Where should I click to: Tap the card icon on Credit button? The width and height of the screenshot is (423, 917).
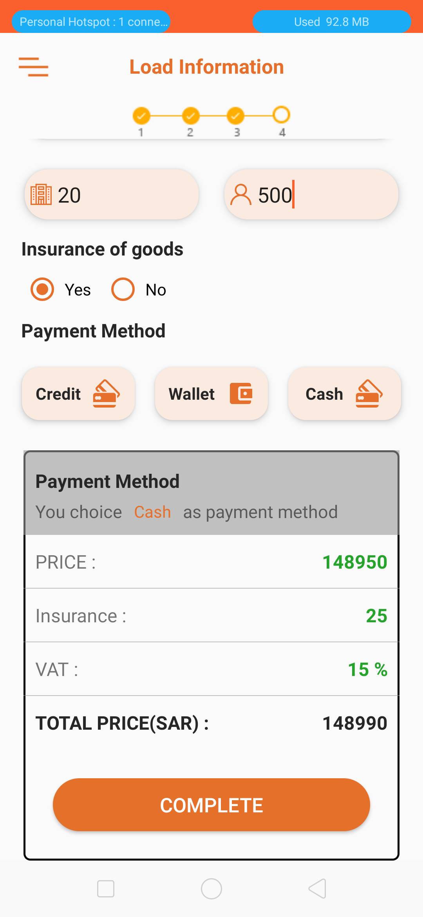(x=106, y=393)
